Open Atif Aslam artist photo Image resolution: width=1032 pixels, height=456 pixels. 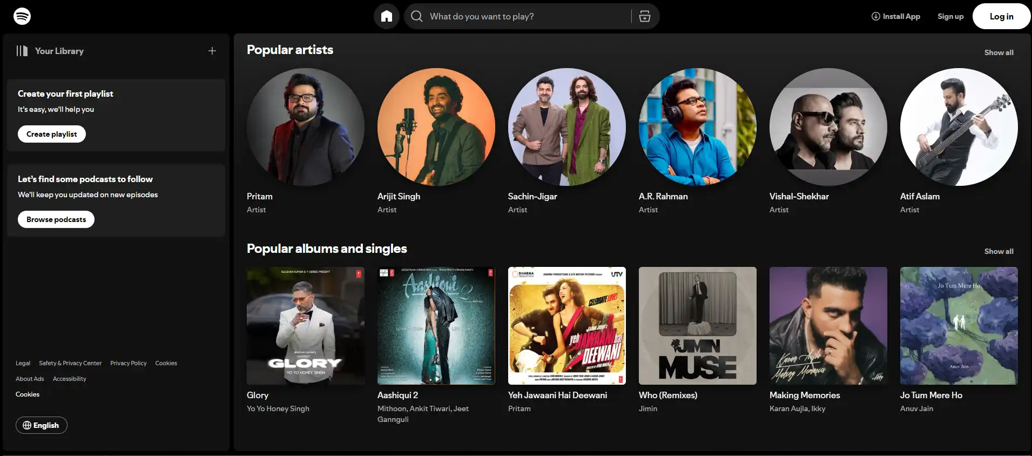959,127
